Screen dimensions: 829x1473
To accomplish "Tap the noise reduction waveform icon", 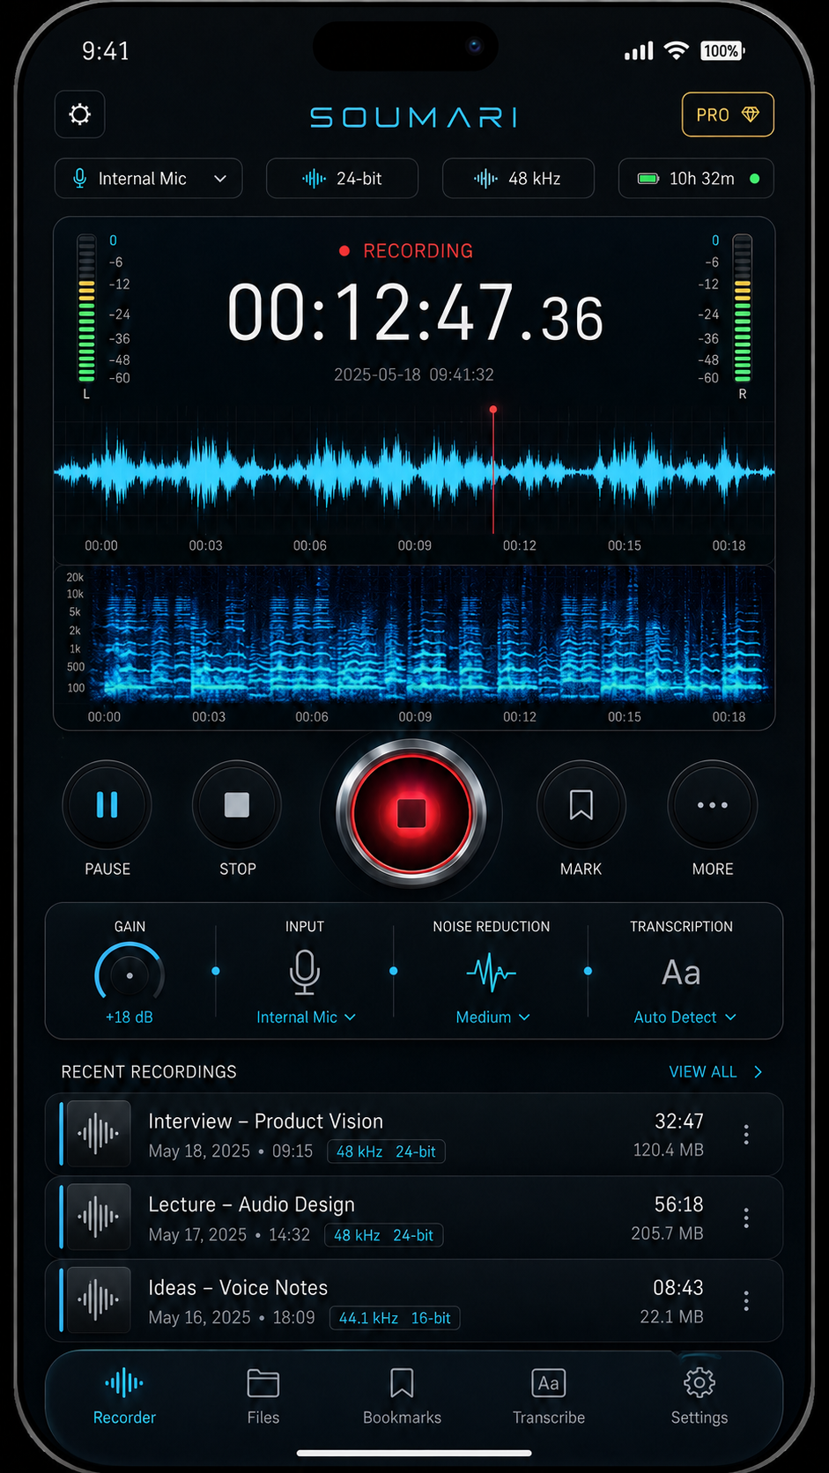I will pyautogui.click(x=491, y=973).
